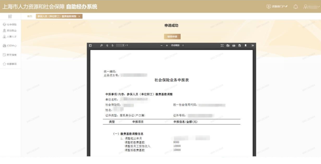Open the 自动缩放 zoom dropdown
Image resolution: width=321 pixels, height=164 pixels.
[177, 46]
